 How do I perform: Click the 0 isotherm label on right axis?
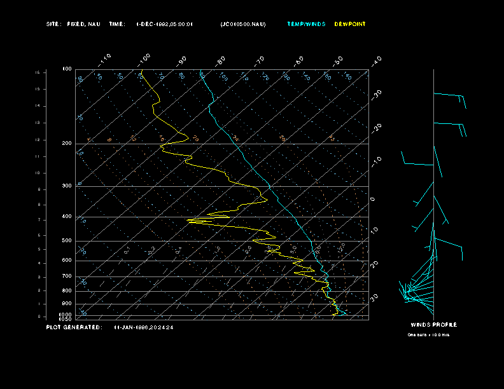click(x=372, y=200)
